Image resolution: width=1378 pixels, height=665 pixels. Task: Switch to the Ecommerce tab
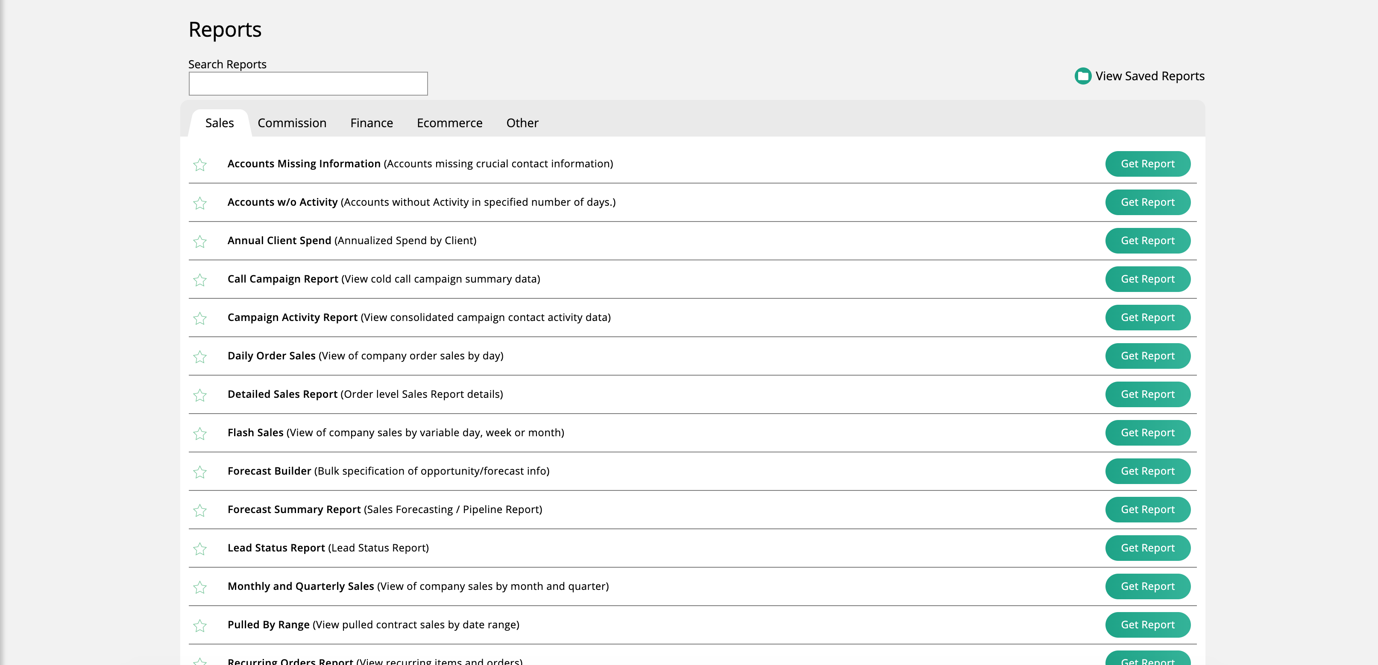pos(449,123)
